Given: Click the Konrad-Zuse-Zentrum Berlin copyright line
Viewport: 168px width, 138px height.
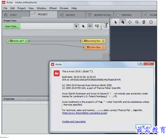Looking at the screenshot, I should pyautogui.click(x=87, y=85).
